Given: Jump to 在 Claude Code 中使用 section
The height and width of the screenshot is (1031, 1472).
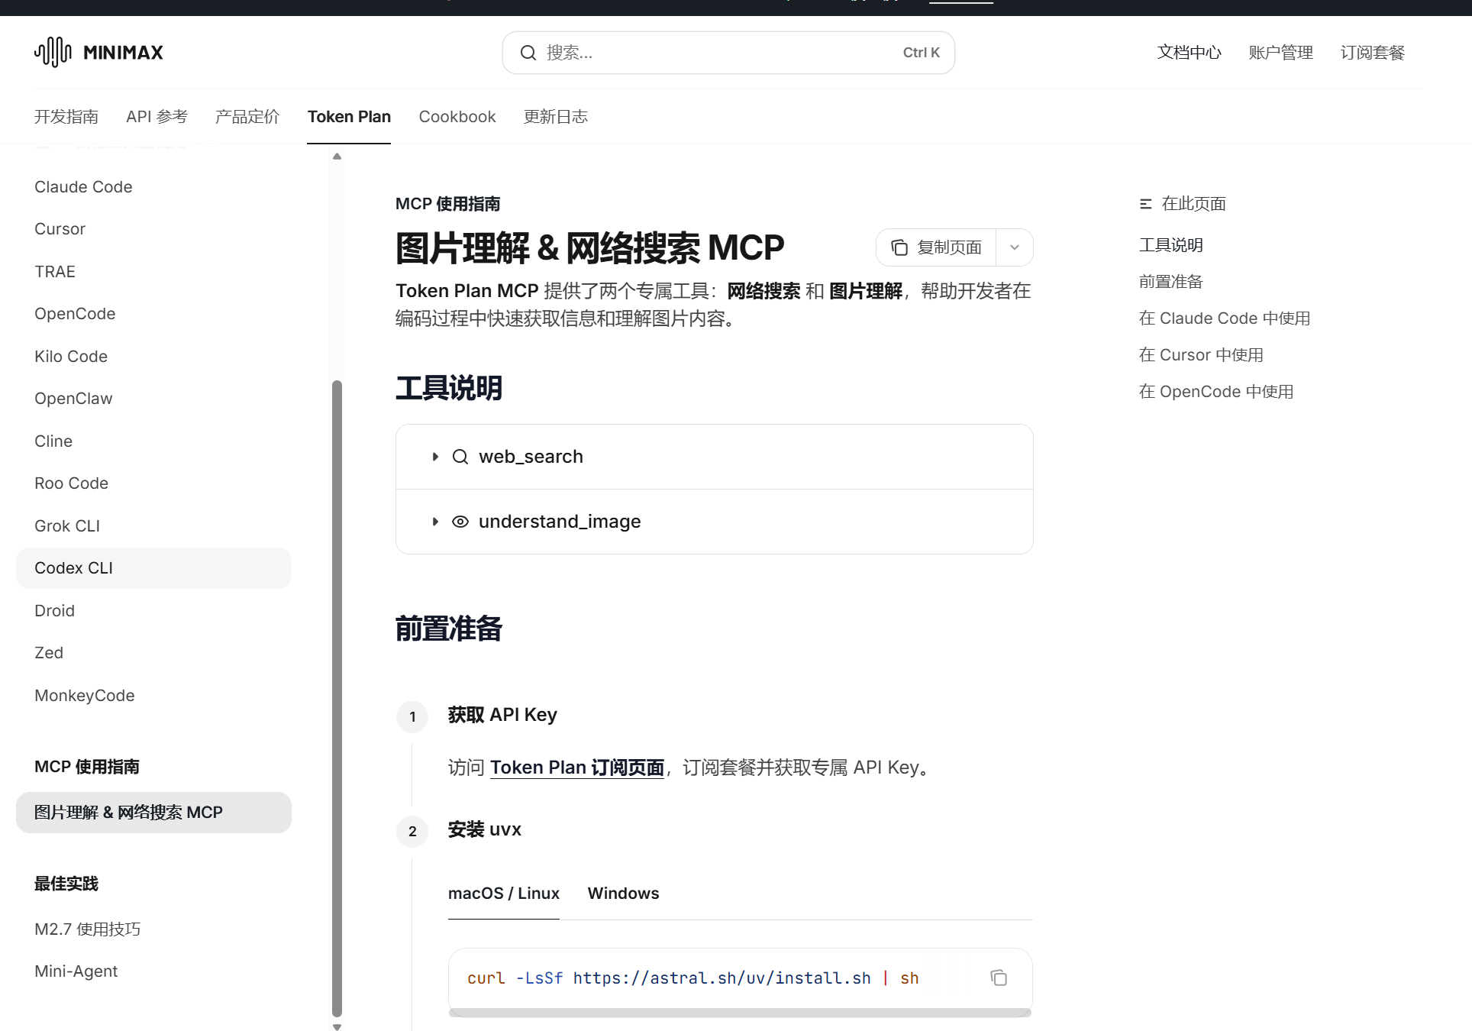Looking at the screenshot, I should point(1224,318).
